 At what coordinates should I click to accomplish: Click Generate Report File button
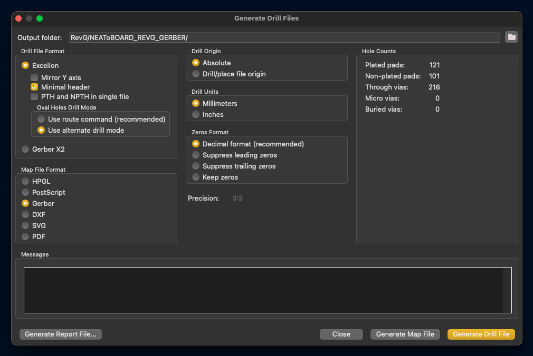point(61,334)
